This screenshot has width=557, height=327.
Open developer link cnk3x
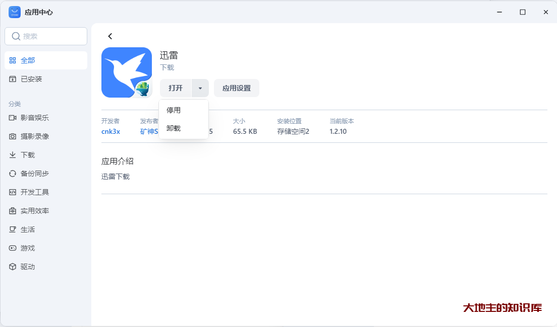111,131
